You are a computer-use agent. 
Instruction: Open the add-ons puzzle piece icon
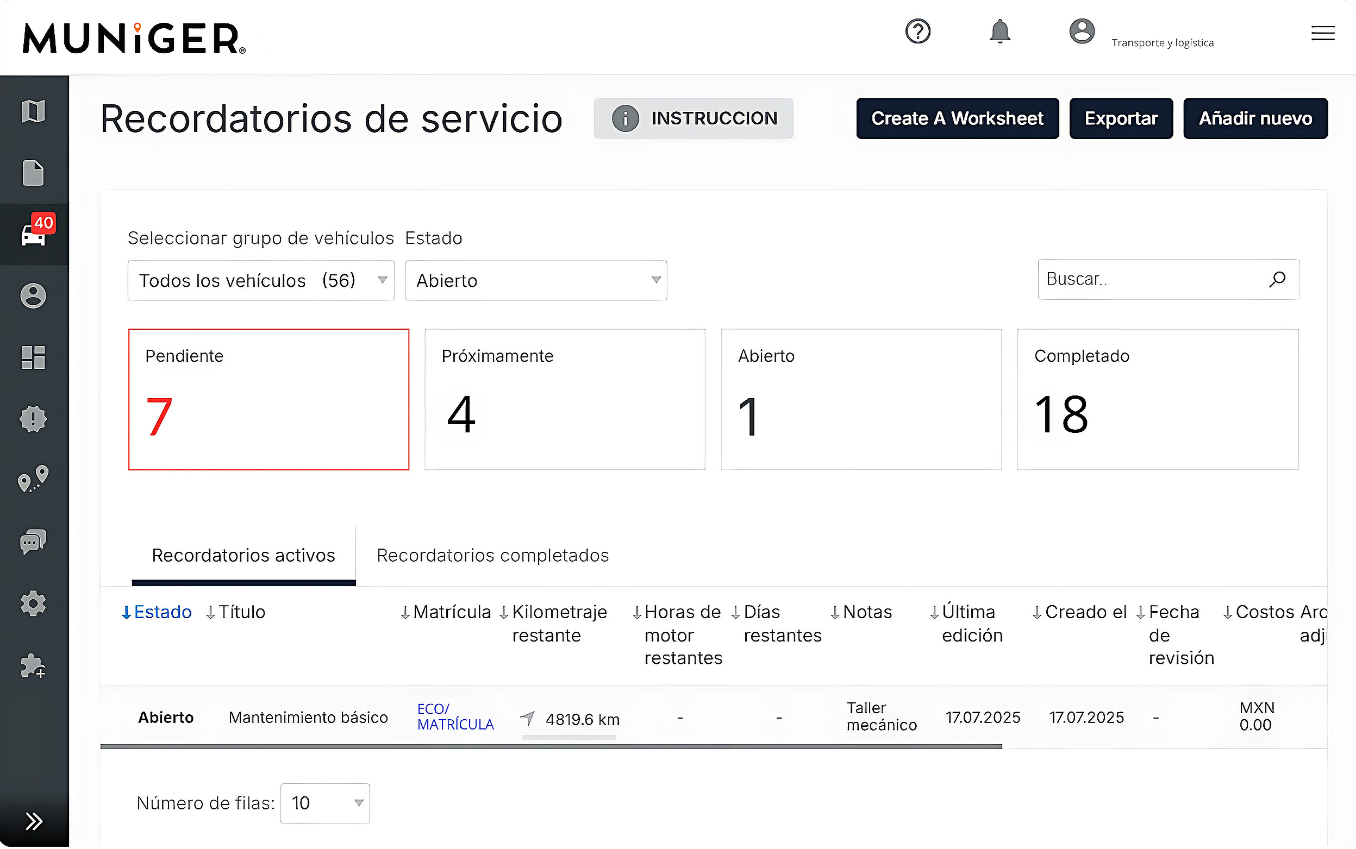click(x=33, y=666)
